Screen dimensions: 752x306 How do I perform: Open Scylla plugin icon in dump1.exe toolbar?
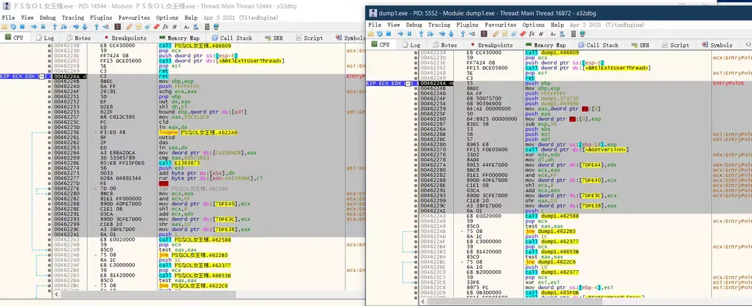tap(484, 33)
